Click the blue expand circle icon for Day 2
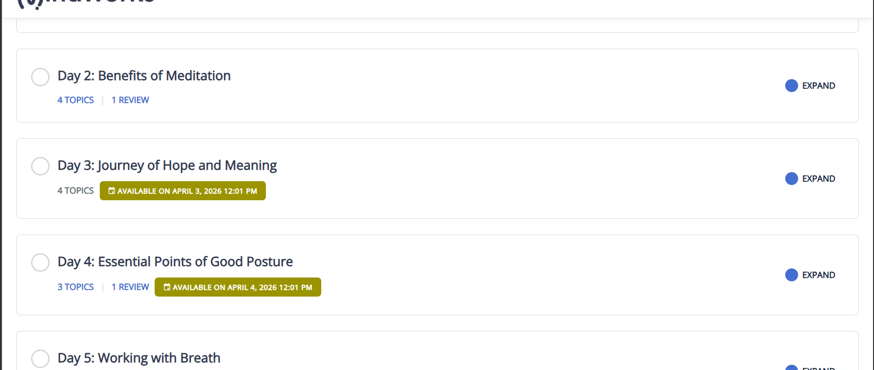Viewport: 874px width, 370px height. (791, 86)
